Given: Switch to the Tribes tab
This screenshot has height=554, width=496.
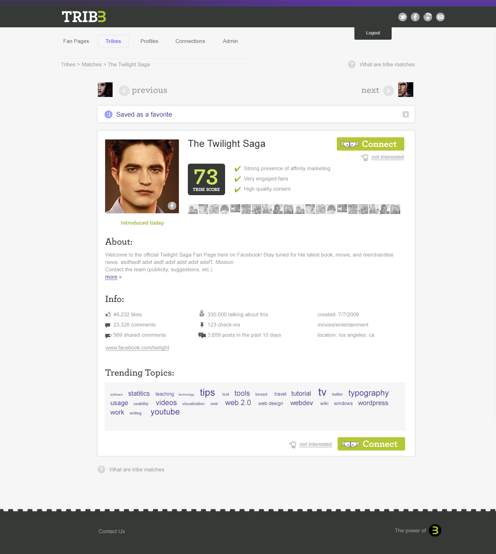Looking at the screenshot, I should coord(113,41).
